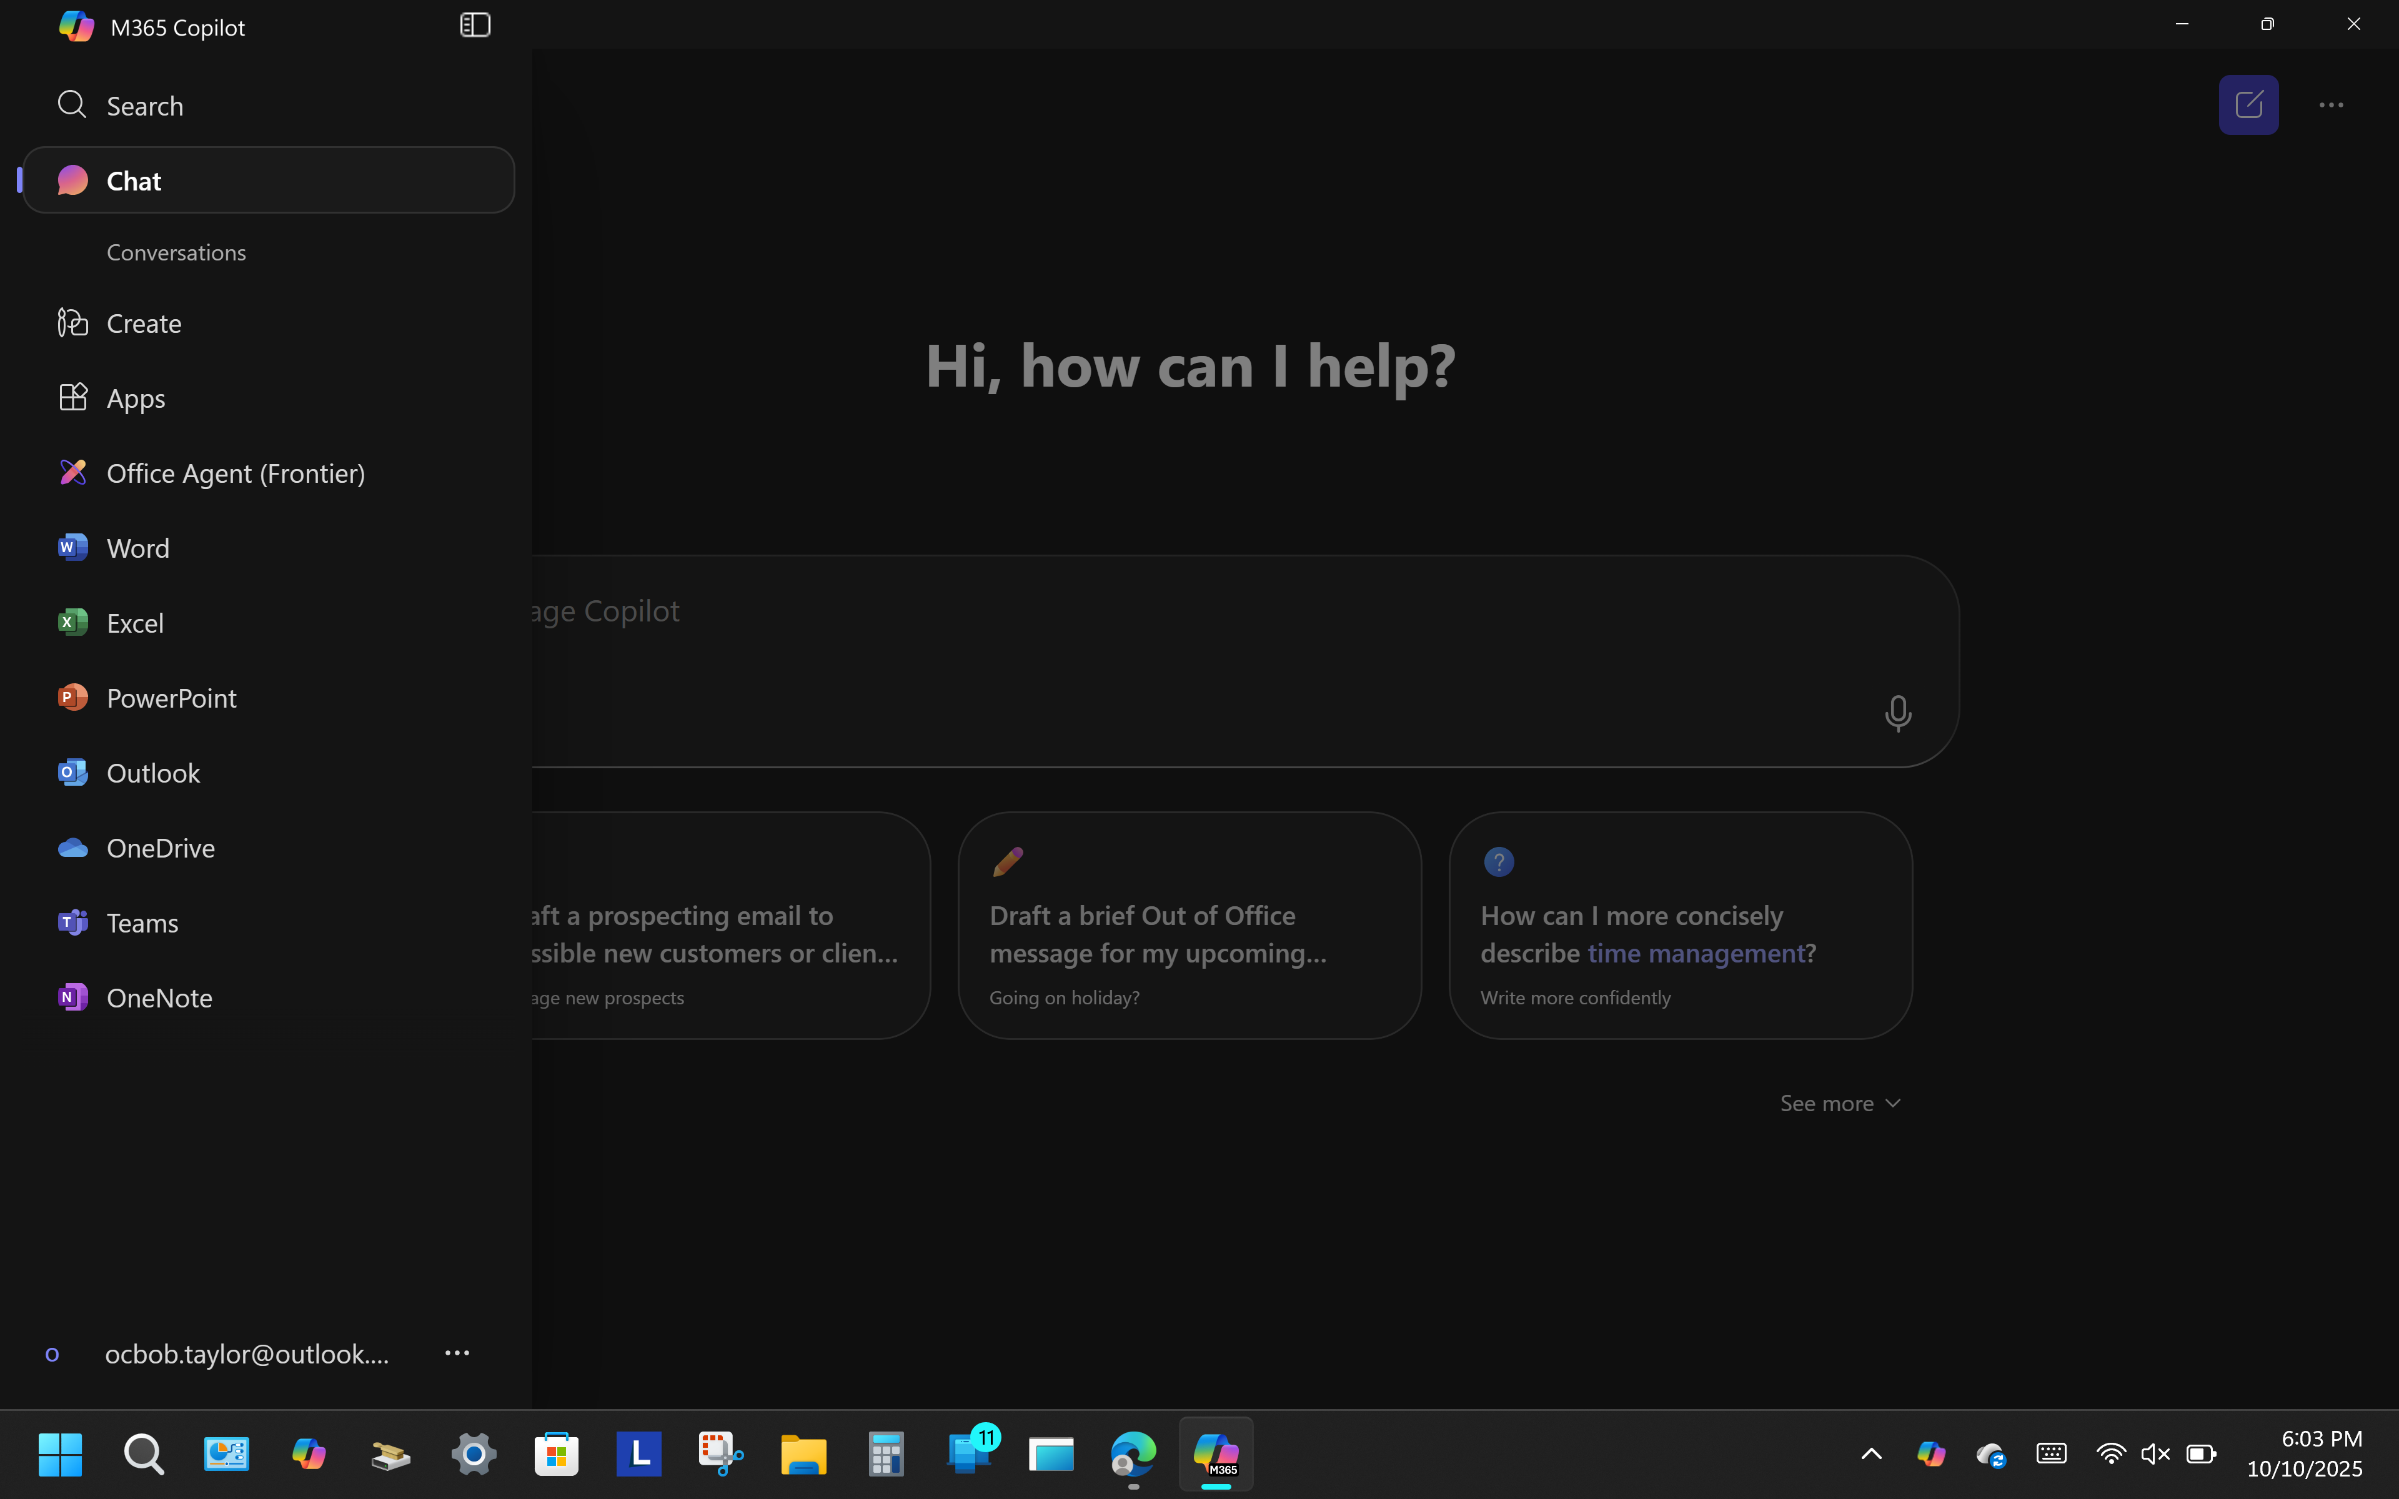Viewport: 2399px width, 1499px height.
Task: Open Microsoft Store from the taskbar
Action: [556, 1455]
